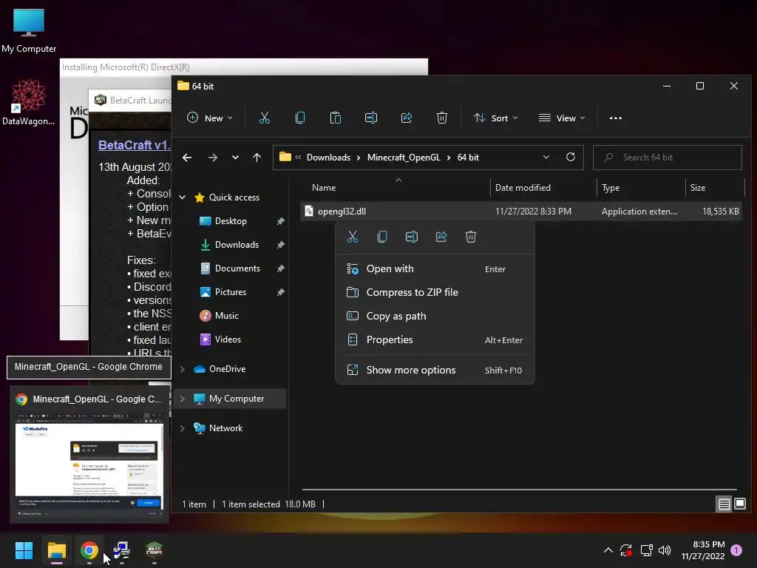The image size is (757, 568).
Task: Open the volume control in system tray
Action: tap(665, 550)
